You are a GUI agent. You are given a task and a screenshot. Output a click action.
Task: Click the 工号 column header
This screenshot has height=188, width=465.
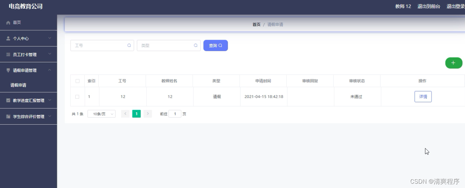point(122,81)
